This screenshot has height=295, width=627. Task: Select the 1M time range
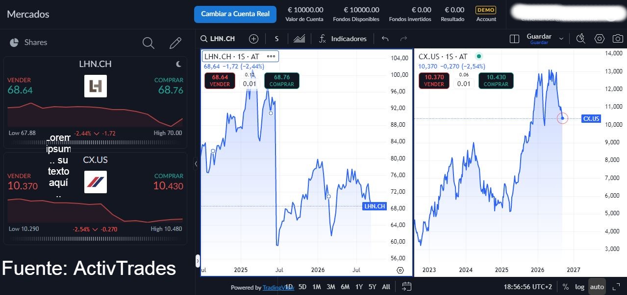[317, 287]
